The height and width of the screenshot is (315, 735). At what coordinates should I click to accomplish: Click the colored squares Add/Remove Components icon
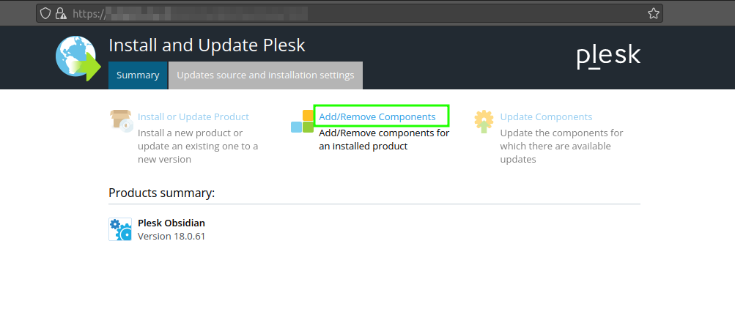coord(303,122)
